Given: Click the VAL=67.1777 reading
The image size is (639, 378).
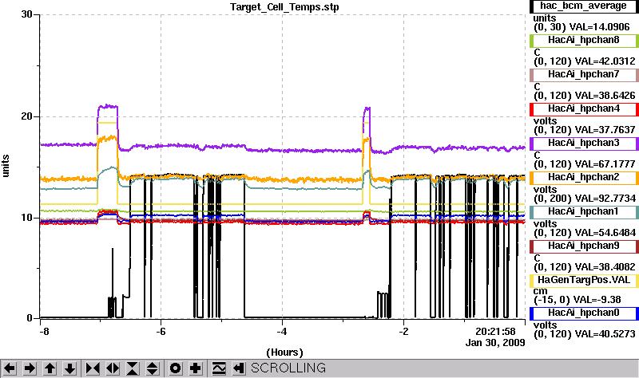Looking at the screenshot, I should pyautogui.click(x=605, y=164).
